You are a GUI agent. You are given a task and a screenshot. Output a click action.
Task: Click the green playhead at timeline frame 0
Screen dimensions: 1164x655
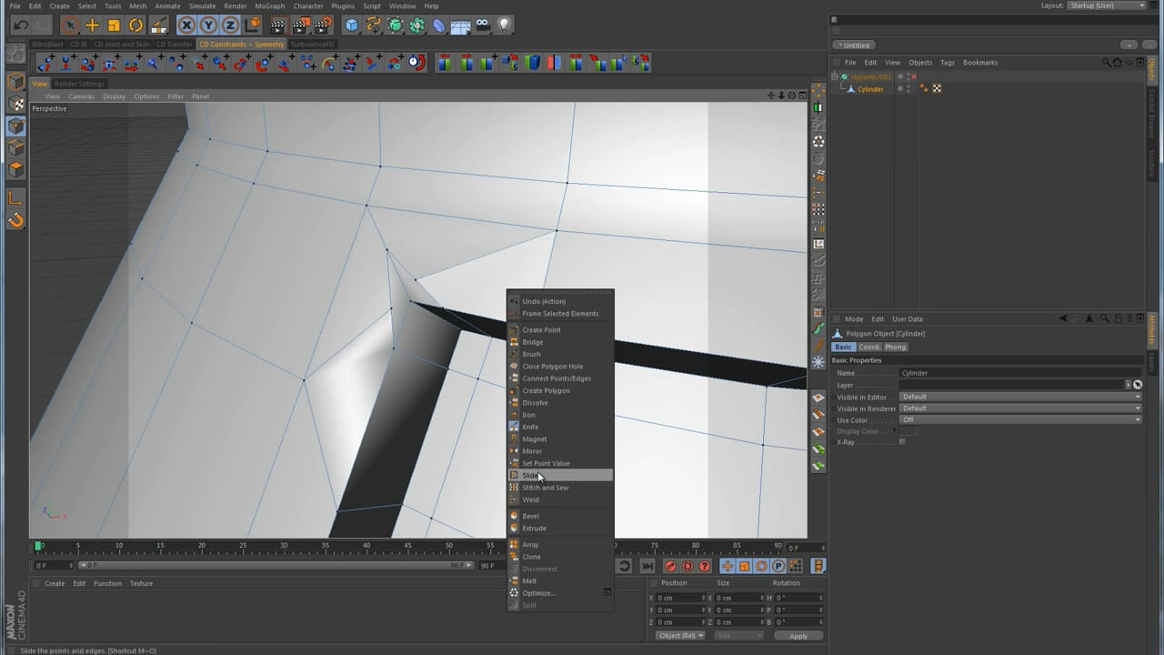coord(39,546)
